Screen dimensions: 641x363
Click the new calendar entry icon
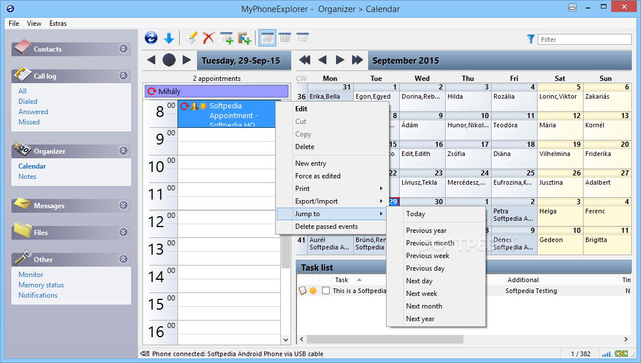pos(226,38)
